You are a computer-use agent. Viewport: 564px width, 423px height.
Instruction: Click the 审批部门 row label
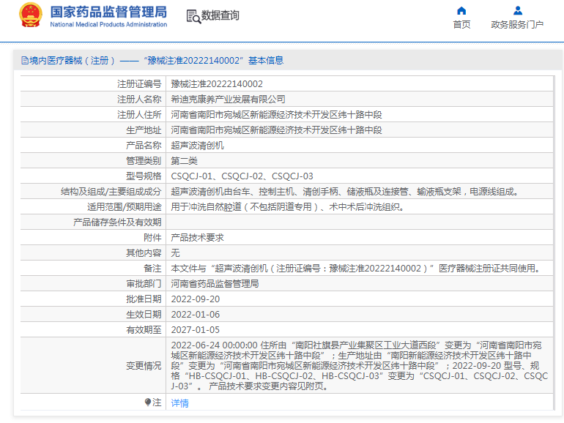click(144, 284)
